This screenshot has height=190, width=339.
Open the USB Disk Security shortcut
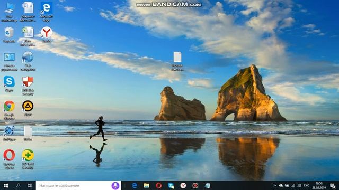coord(28,86)
